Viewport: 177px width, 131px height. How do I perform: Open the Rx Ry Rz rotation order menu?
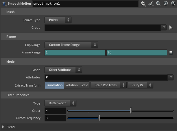pos(140,85)
